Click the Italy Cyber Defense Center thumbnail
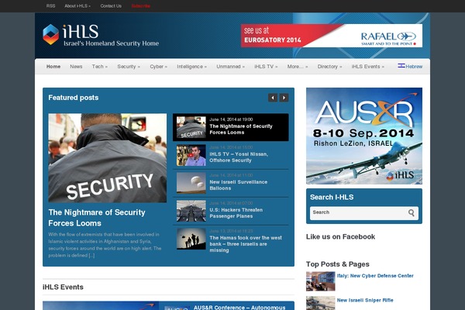The image size is (465, 310). 321,281
